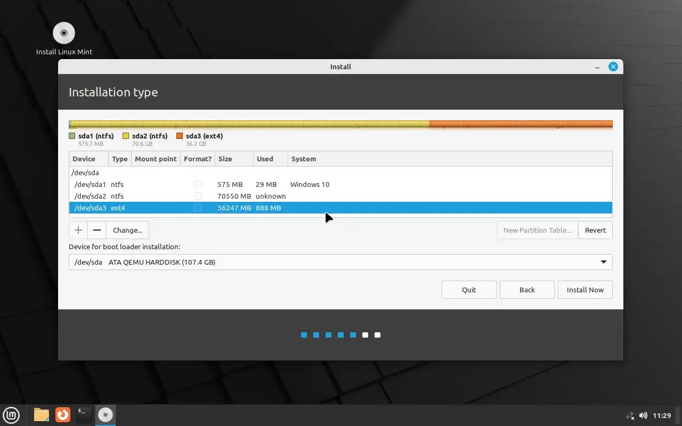Select the /dev/sda1 partition row
Screen dimensions: 682x426
(340, 184)
